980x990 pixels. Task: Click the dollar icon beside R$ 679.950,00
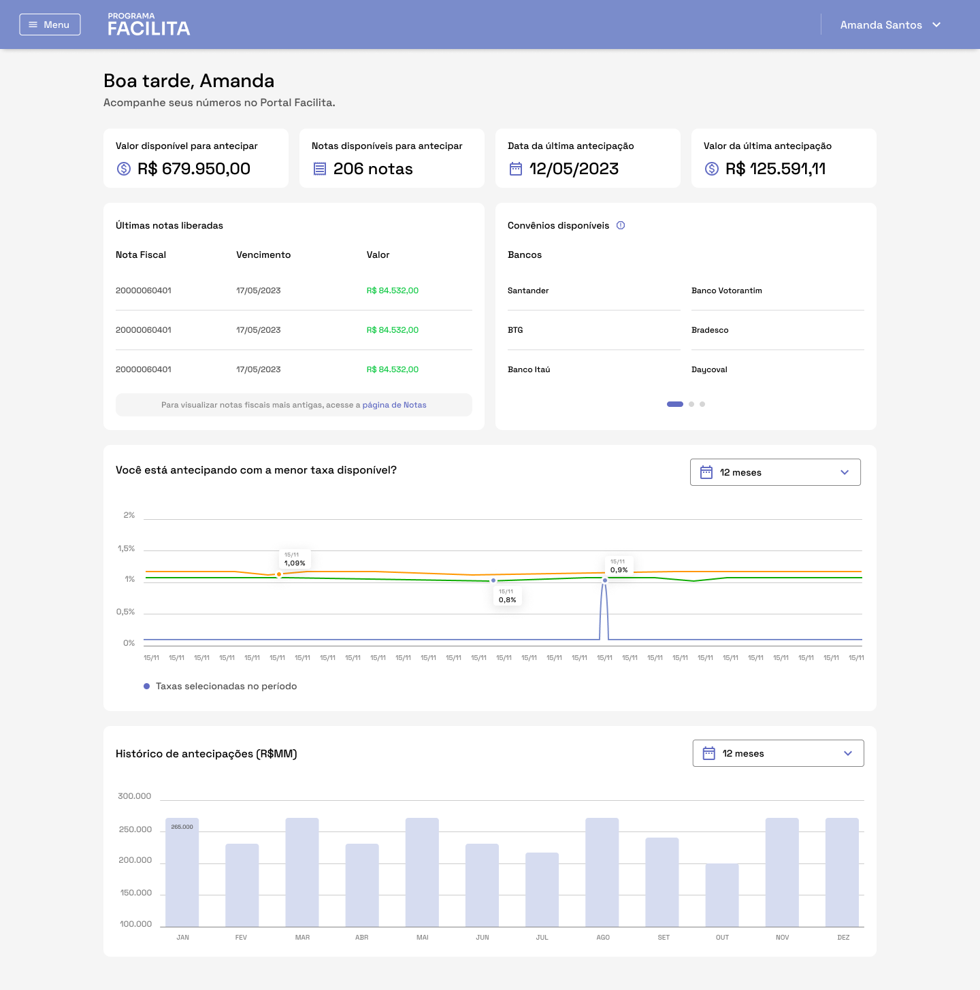pos(124,169)
